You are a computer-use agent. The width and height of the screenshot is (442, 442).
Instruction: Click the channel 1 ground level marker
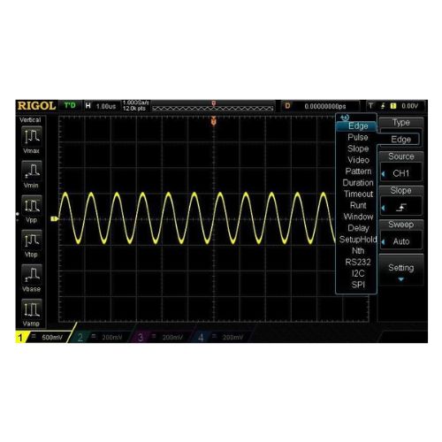pos(54,218)
